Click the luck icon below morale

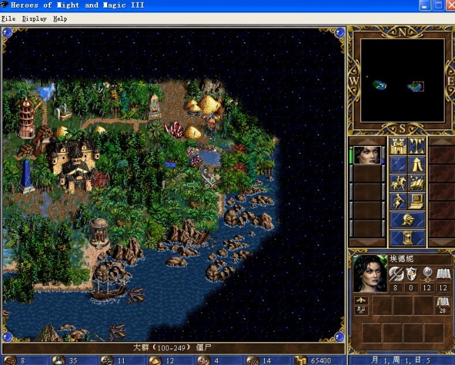click(361, 310)
